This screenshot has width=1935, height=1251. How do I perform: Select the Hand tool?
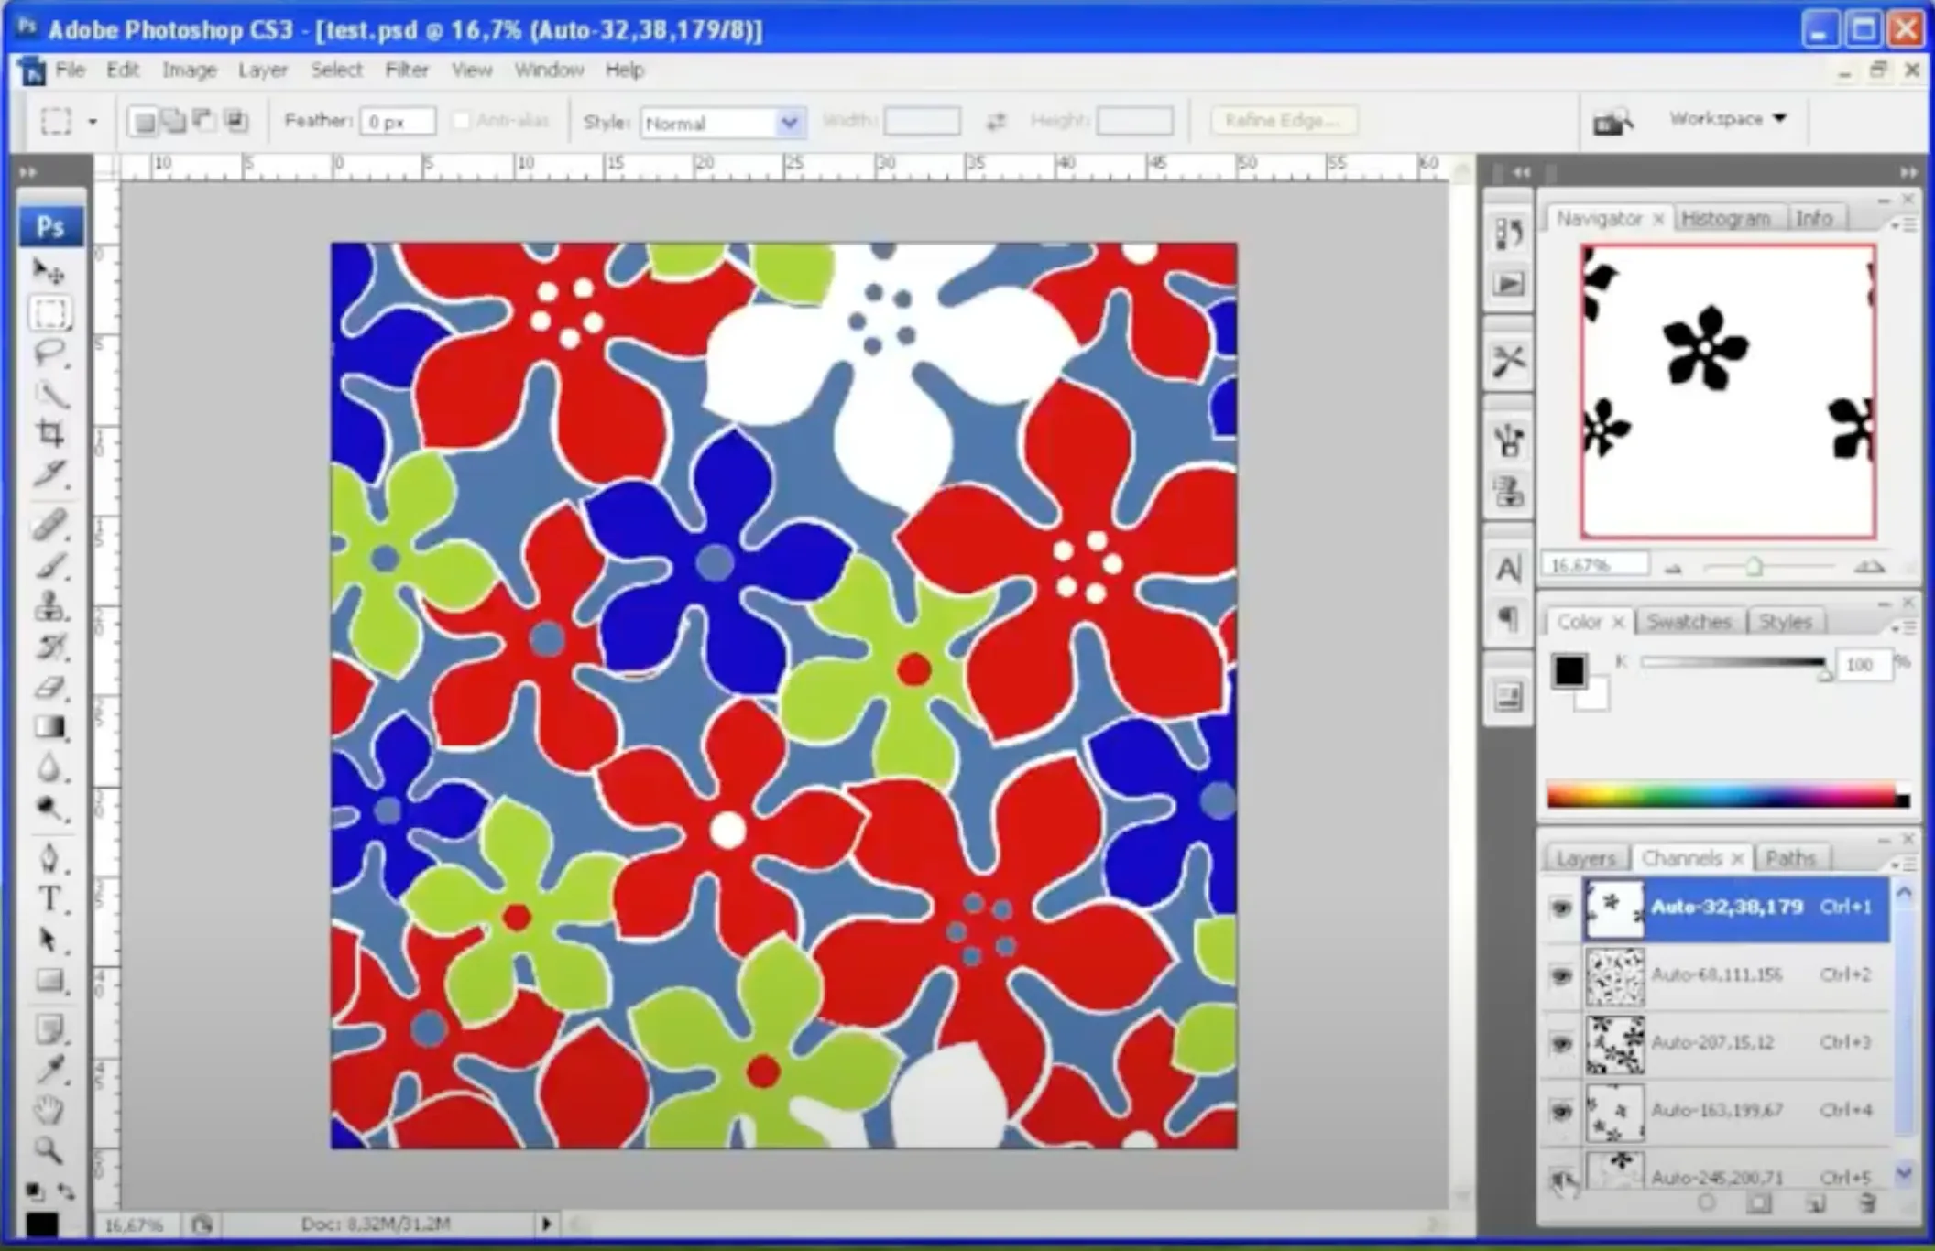tap(49, 1110)
